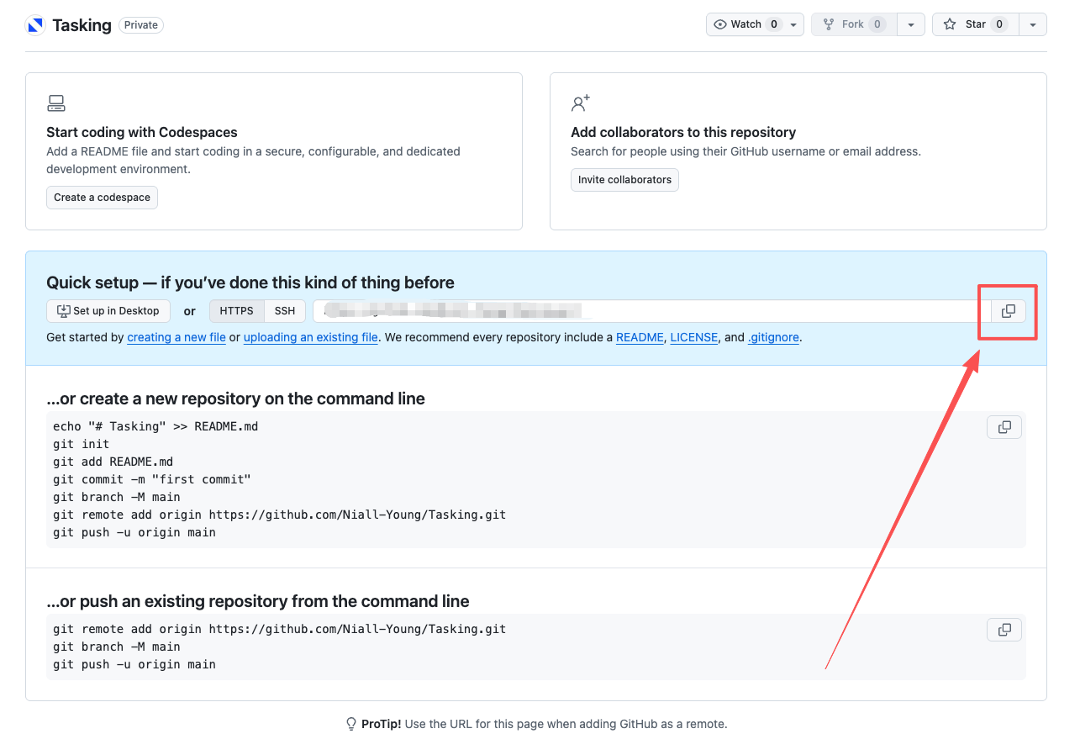Click the 'echo "# Tasking" >> README.md' line
Screen dimensions: 1080x755
point(155,426)
